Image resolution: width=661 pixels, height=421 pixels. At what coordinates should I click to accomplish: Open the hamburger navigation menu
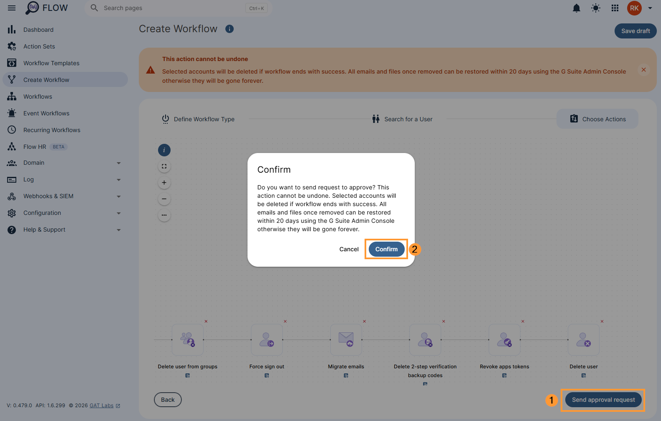(12, 8)
